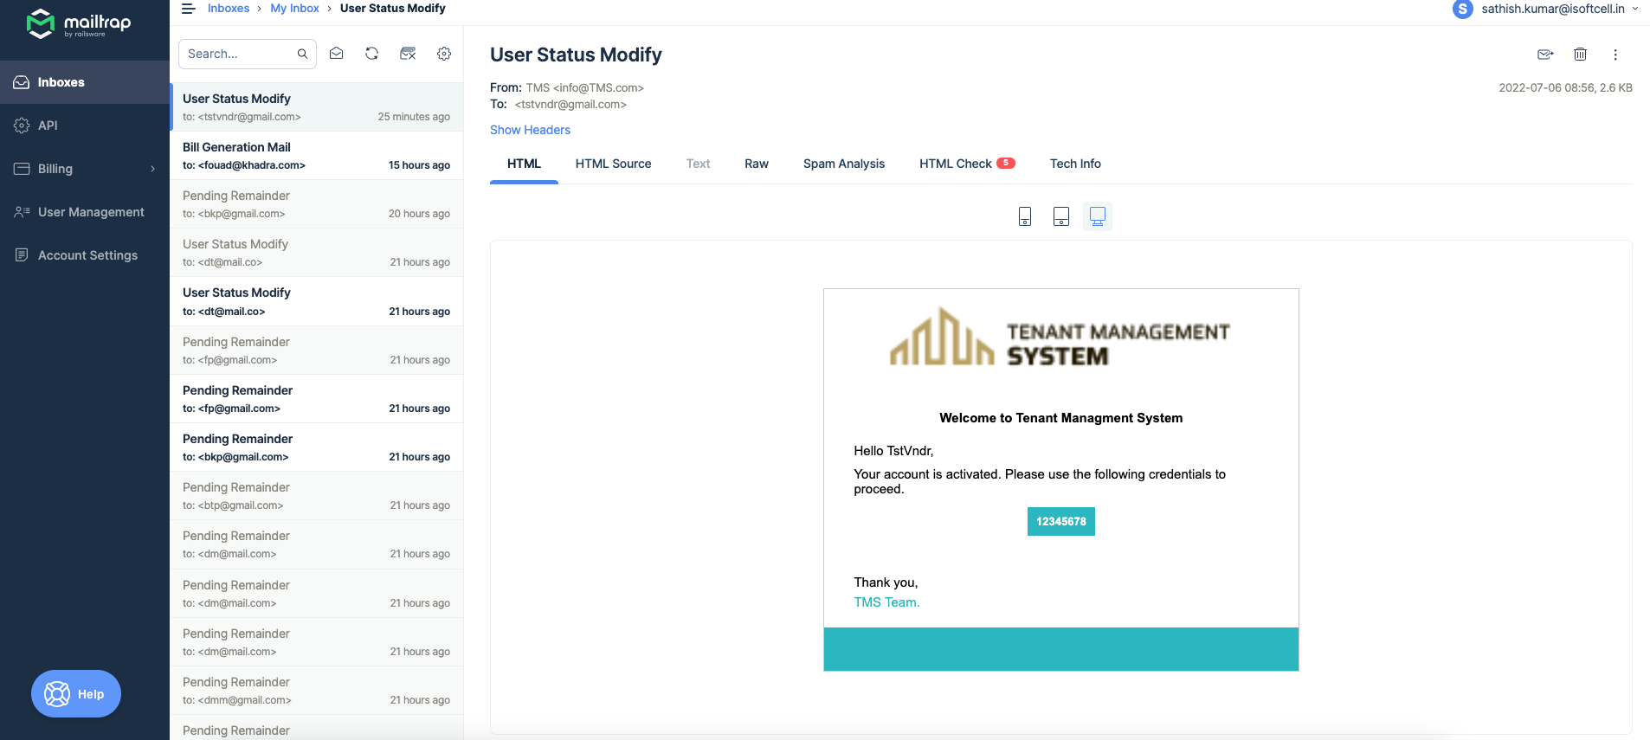
Task: Click the teal 12345678 credential button
Action: 1060,522
